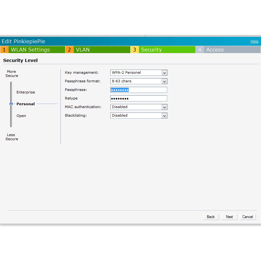Open the Passphrase format dropdown
This screenshot has height=261, width=261.
tap(139, 81)
